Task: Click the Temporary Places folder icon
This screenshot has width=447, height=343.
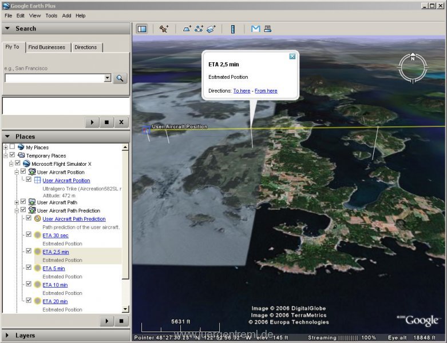Action: pos(21,155)
